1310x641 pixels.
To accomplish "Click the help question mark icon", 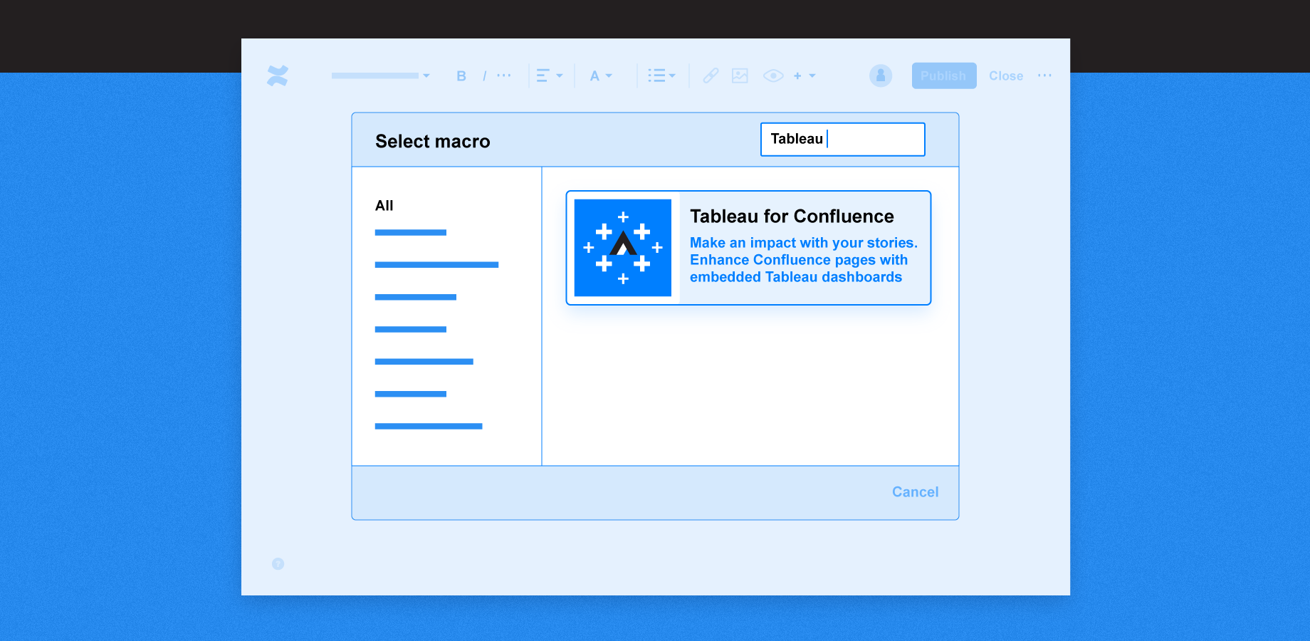I will click(278, 564).
